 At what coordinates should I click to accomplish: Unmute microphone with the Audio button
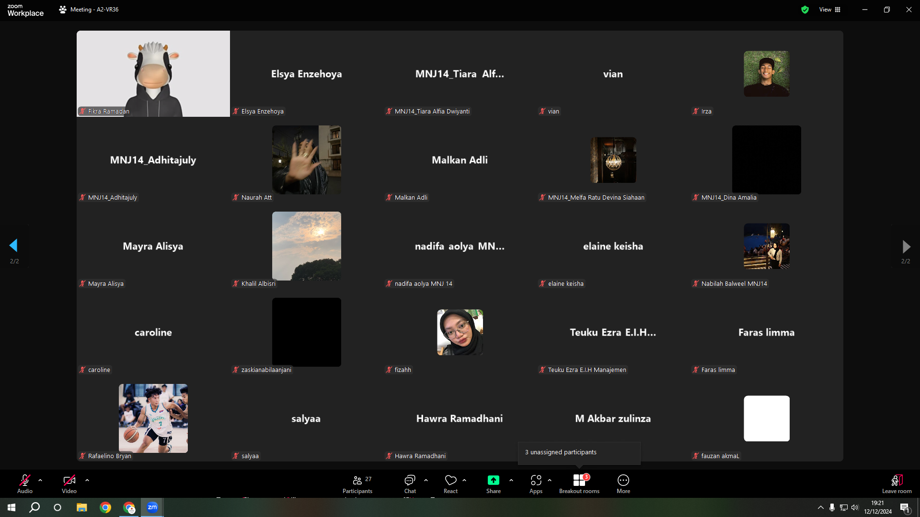pyautogui.click(x=25, y=483)
